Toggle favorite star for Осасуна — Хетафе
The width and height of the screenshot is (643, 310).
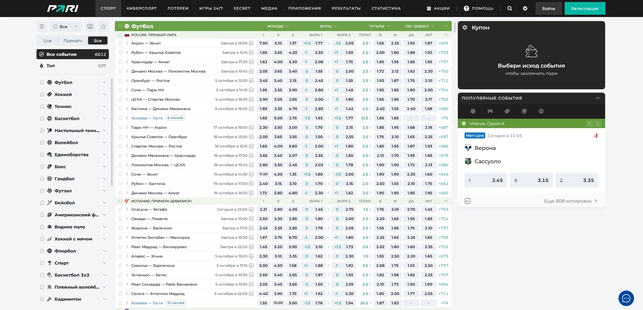click(x=120, y=209)
